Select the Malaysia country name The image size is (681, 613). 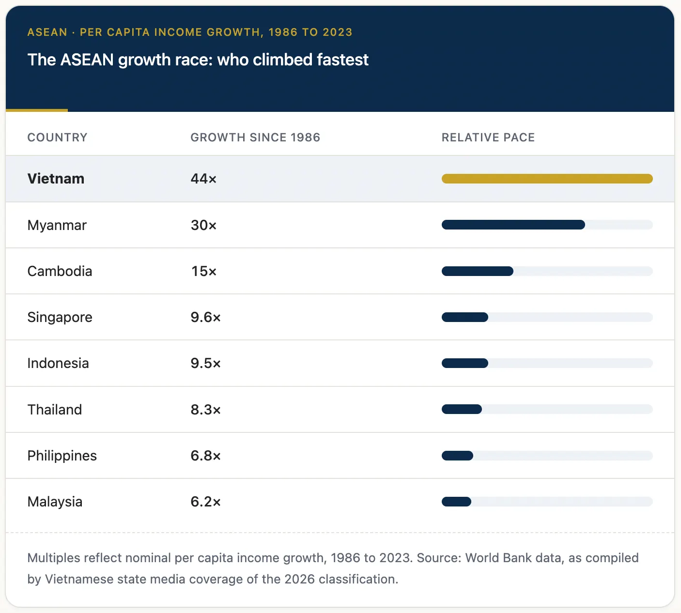(x=55, y=502)
